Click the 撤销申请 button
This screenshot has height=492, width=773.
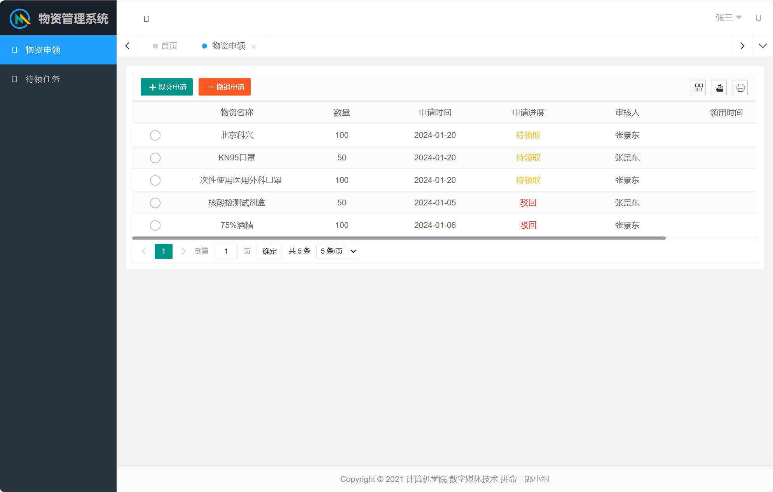224,87
